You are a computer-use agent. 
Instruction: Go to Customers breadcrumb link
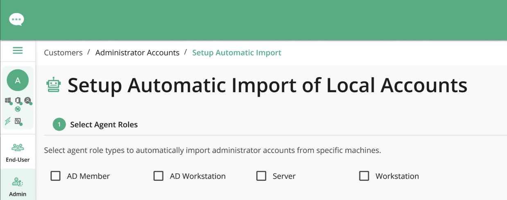click(63, 53)
